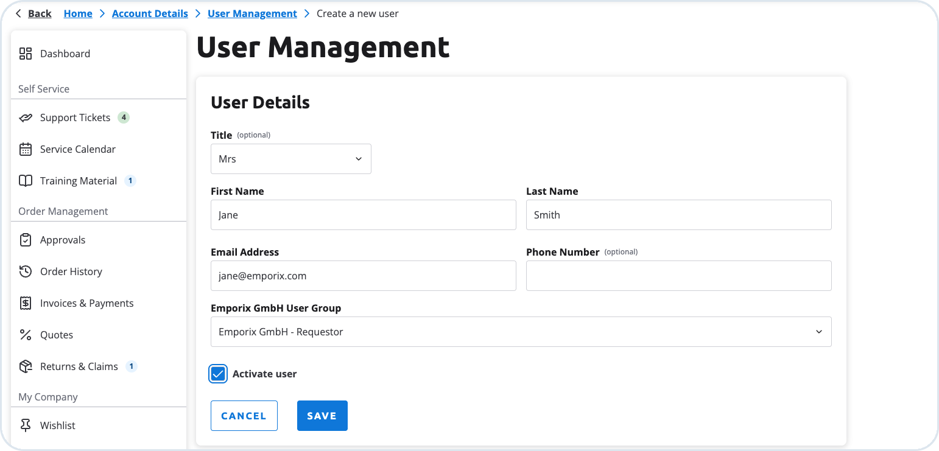The width and height of the screenshot is (939, 451).
Task: Click the Self Service section header
Action: click(x=44, y=89)
